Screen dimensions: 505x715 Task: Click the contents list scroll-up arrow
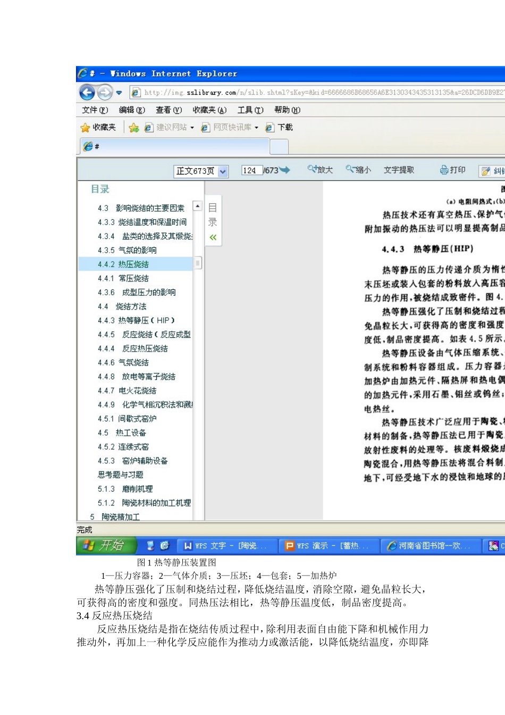[198, 206]
